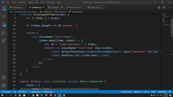Click the vertical editor scrollbar thumb

(x=172, y=27)
